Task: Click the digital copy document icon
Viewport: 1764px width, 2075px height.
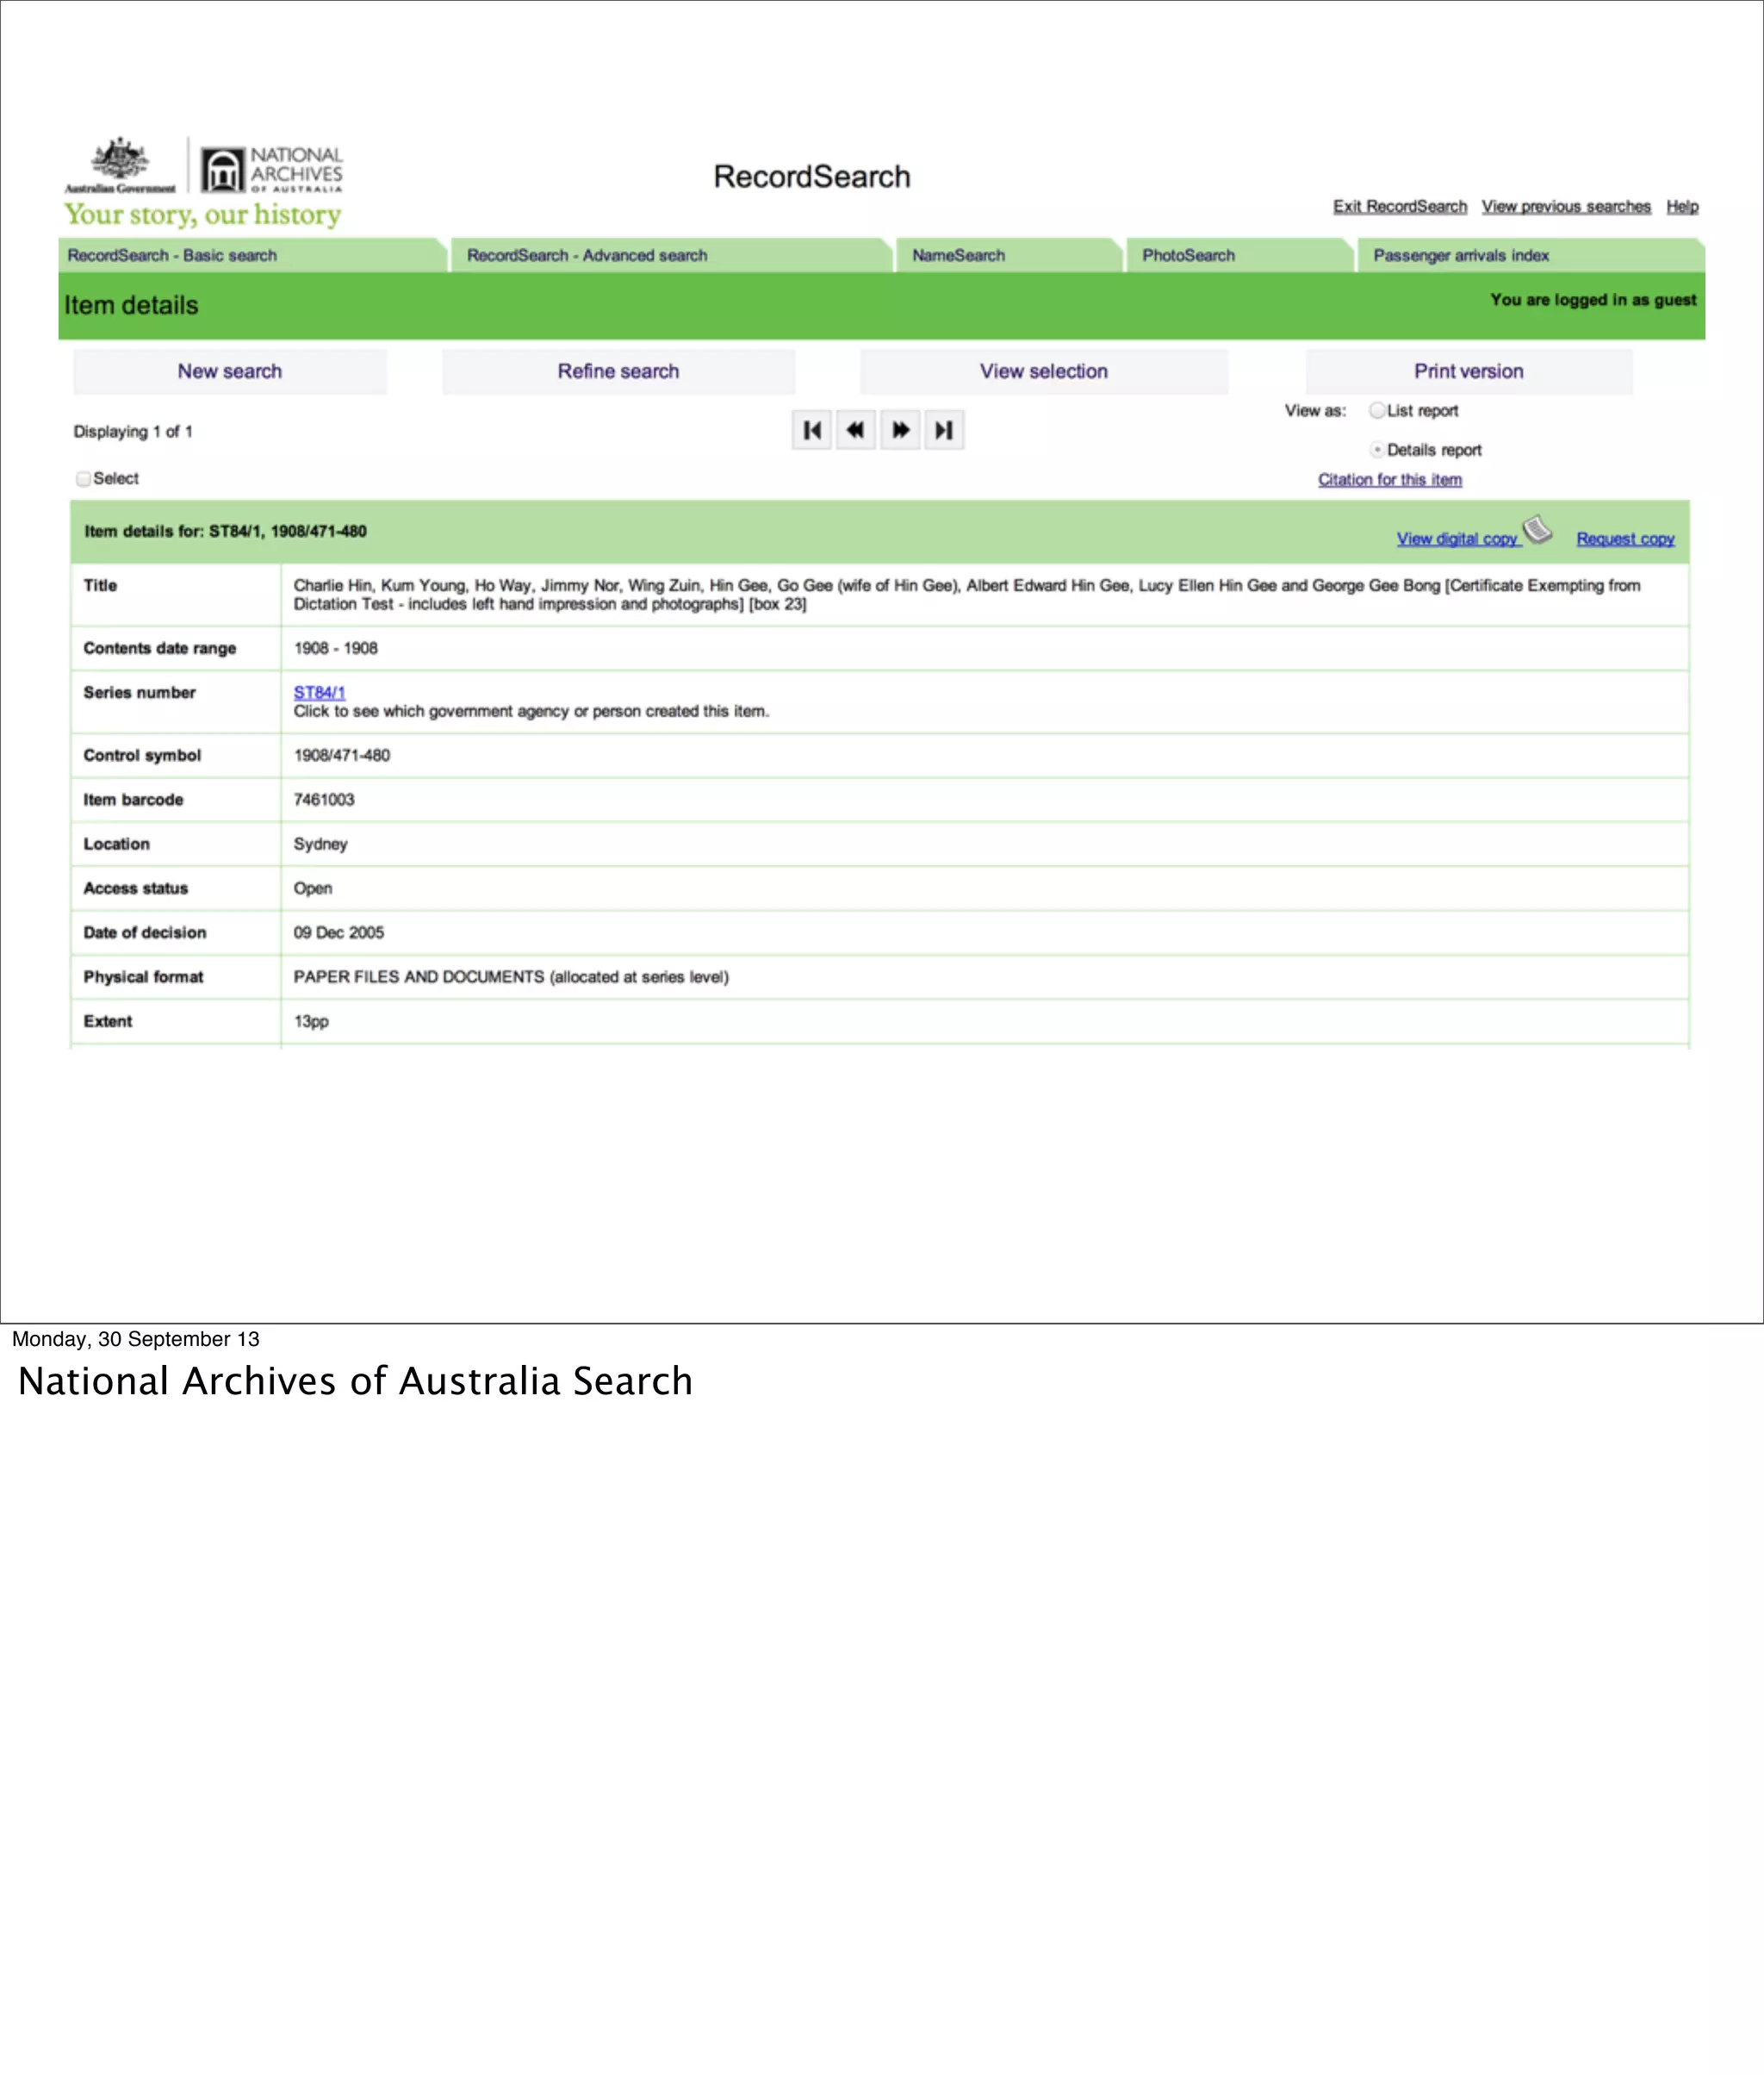Action: point(1537,530)
